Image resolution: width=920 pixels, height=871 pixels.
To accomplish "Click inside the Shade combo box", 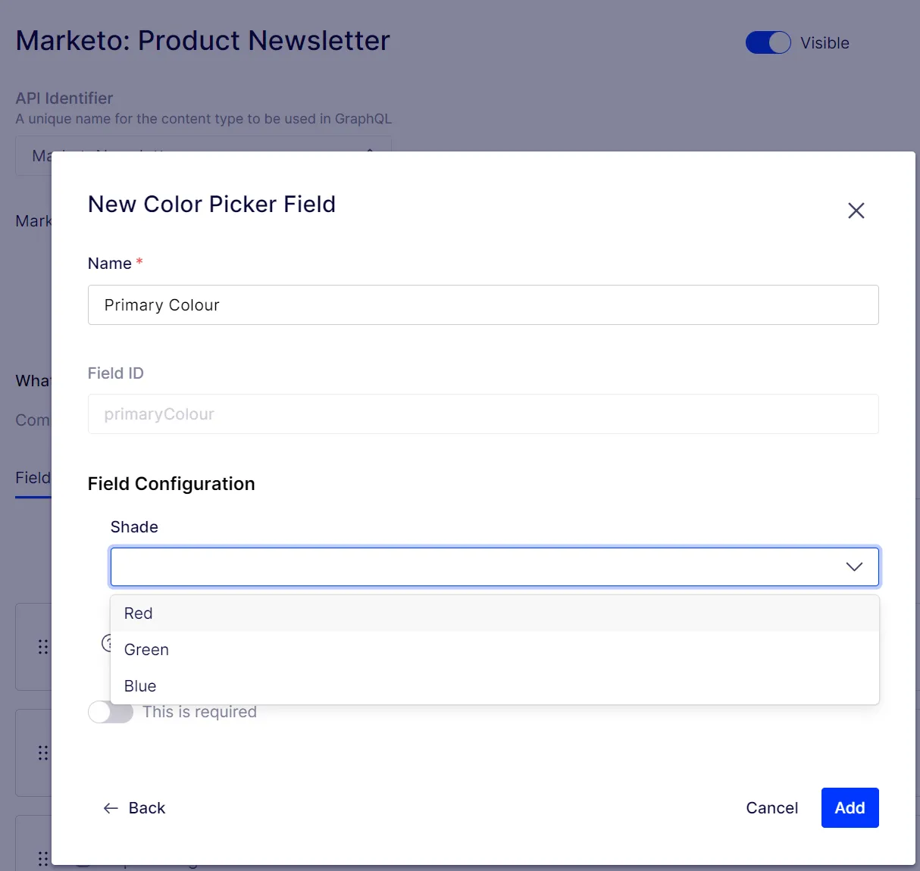I will [494, 567].
